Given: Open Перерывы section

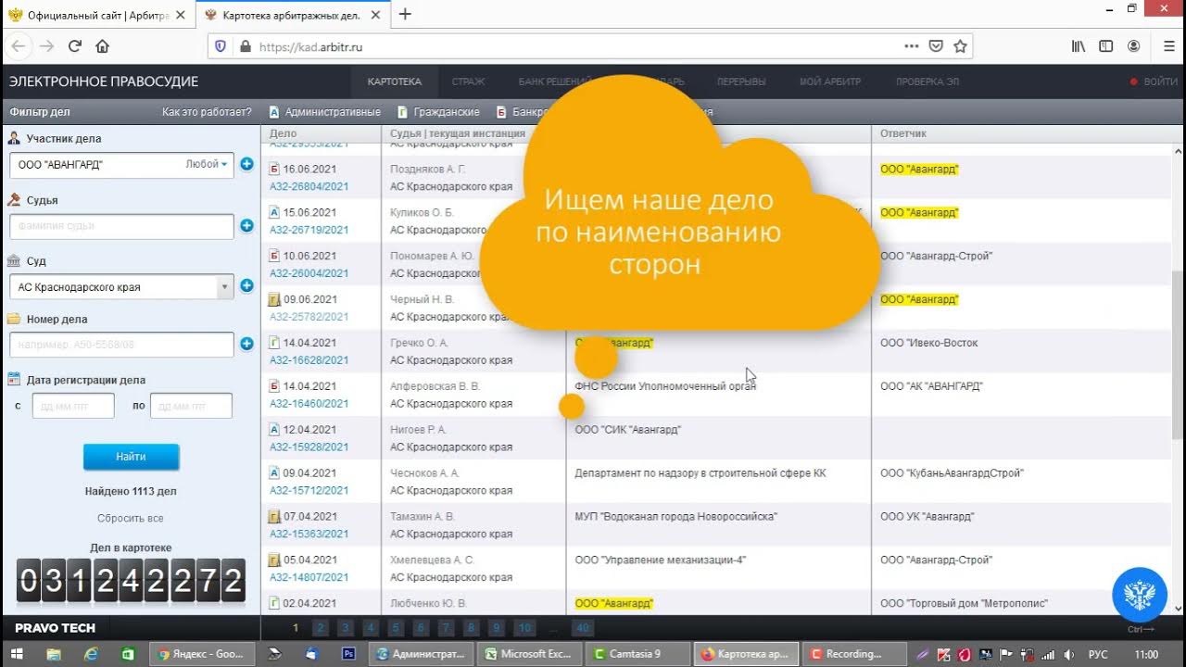Looking at the screenshot, I should coord(741,82).
